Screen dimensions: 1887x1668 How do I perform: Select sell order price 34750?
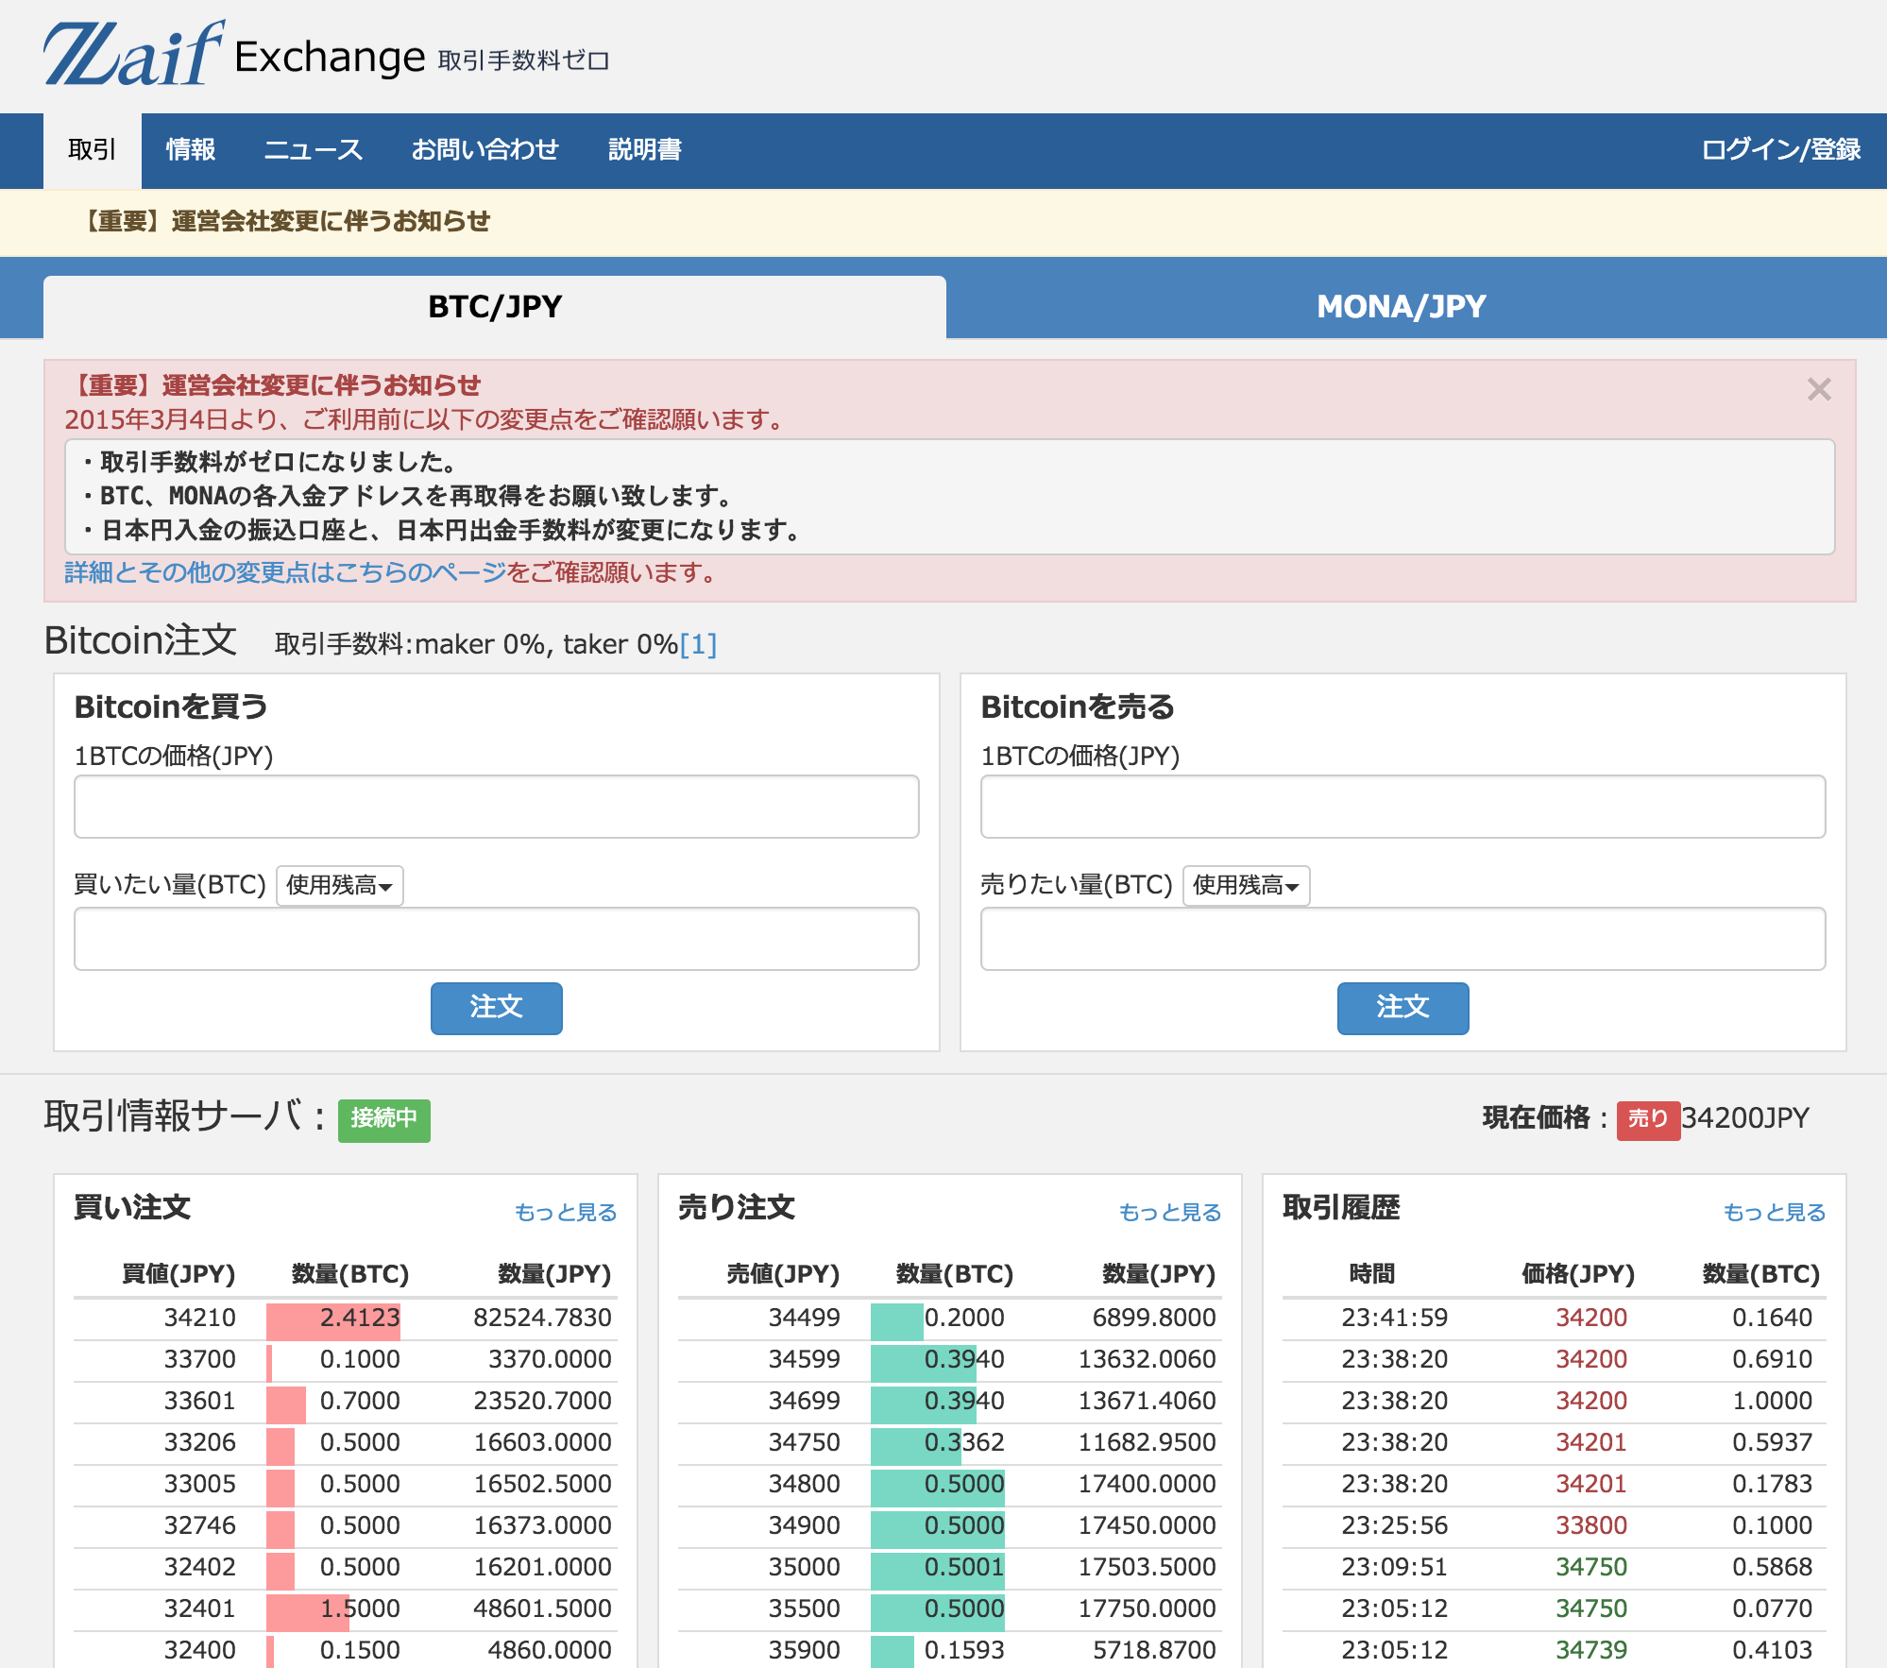click(804, 1442)
